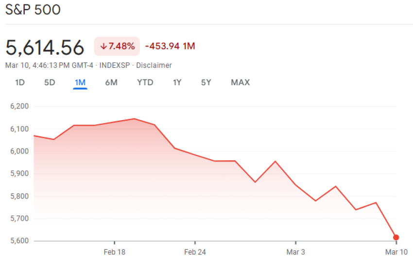Switch to the 1D time range tab
Image resolution: width=413 pixels, height=260 pixels.
point(20,82)
